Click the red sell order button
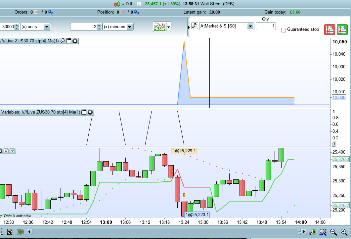 point(329,29)
